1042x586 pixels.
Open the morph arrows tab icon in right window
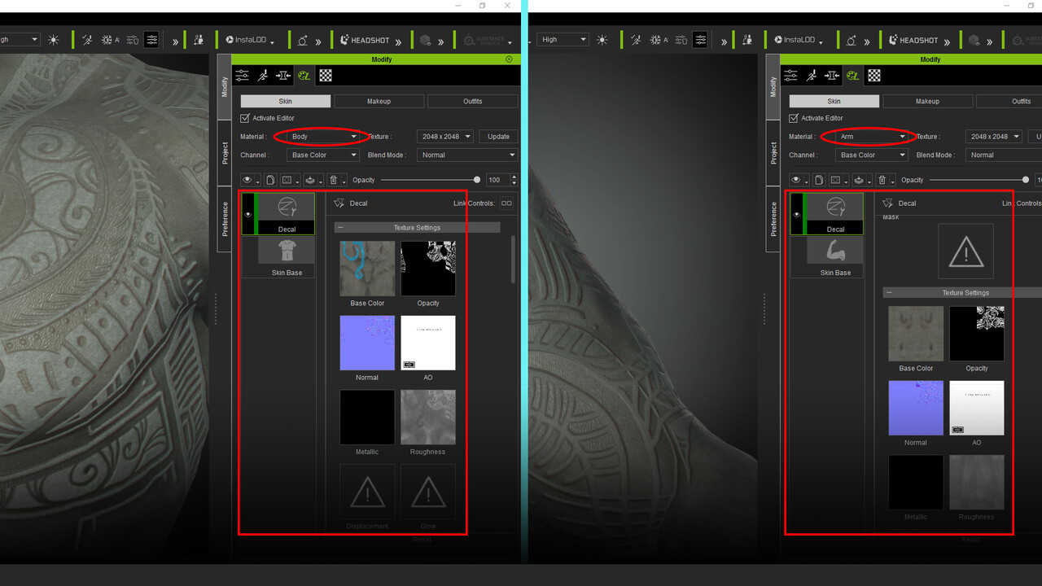pos(831,76)
